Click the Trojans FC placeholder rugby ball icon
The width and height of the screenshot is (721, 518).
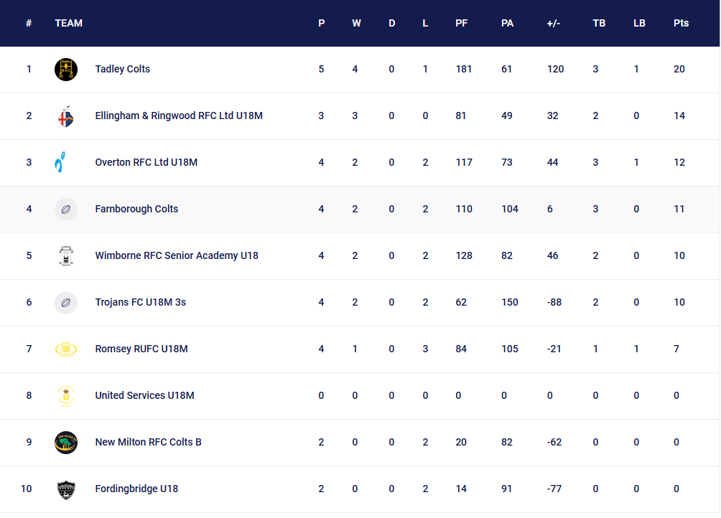click(x=66, y=303)
